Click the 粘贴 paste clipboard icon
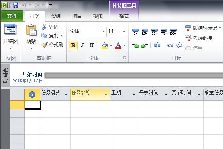223x149 pixels. (x=31, y=30)
